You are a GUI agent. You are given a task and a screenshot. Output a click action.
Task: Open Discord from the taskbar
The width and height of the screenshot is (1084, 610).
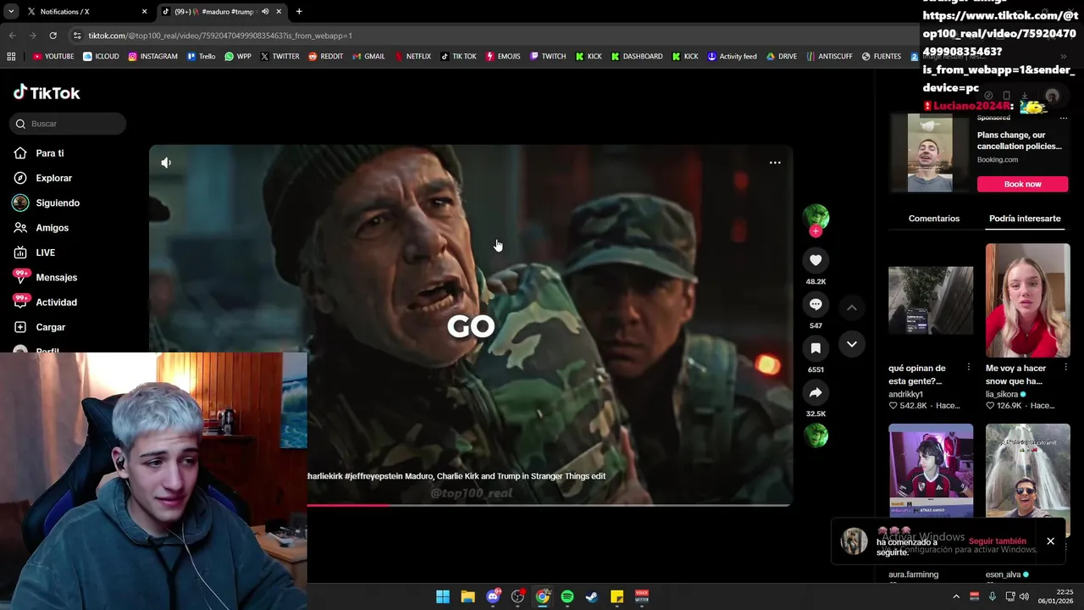(493, 596)
